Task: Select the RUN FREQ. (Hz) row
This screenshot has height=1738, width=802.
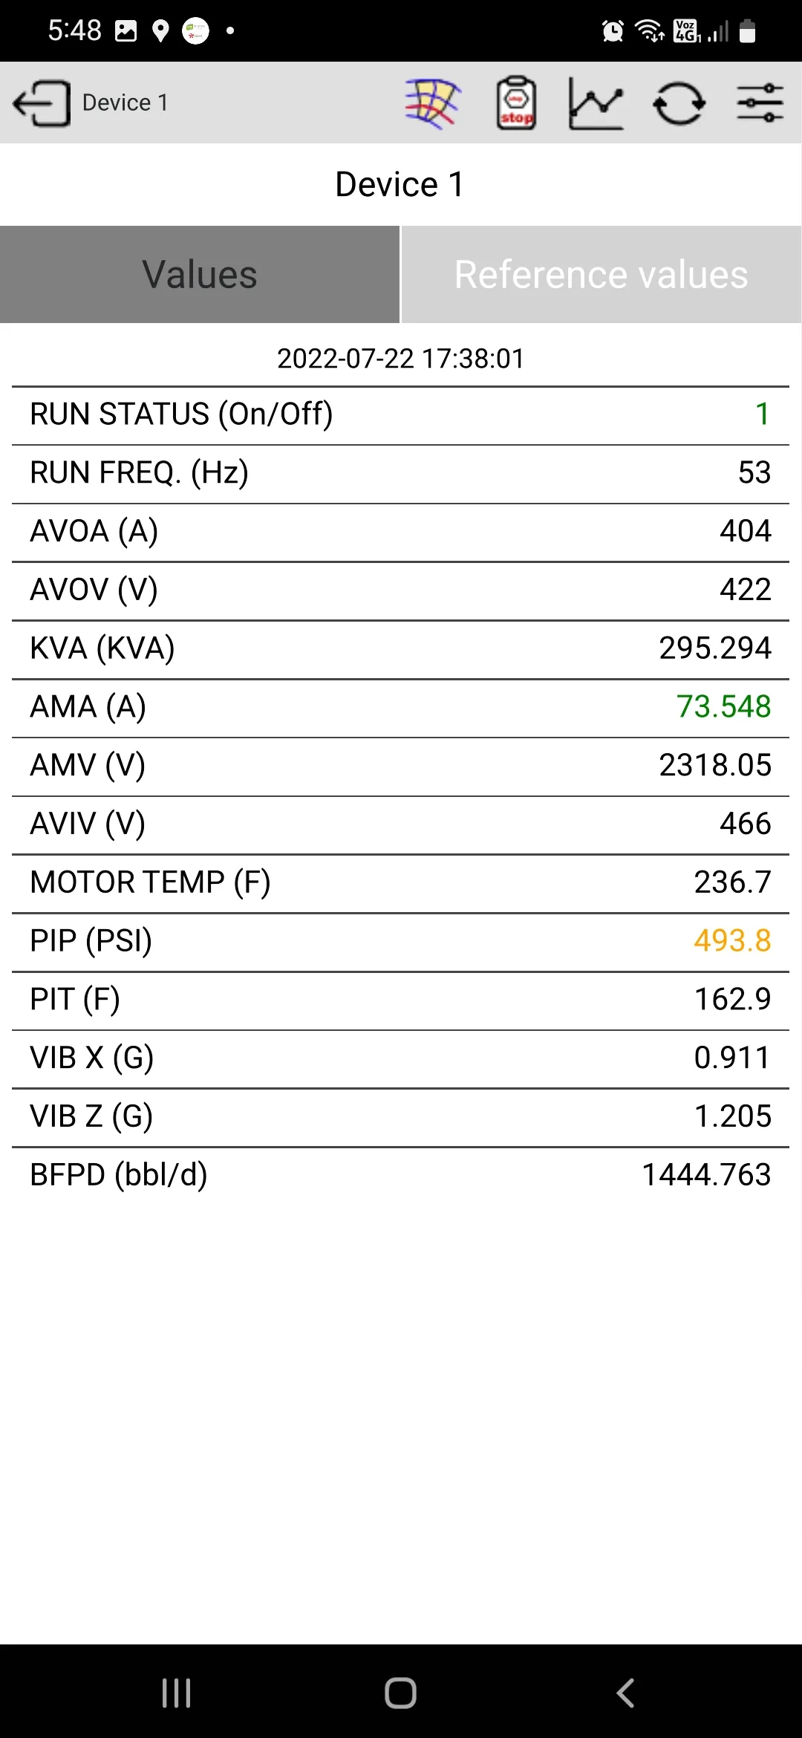Action: point(400,473)
